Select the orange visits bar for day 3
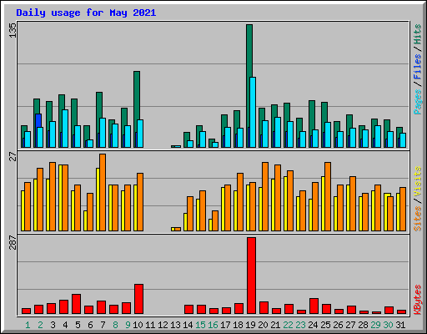This screenshot has width=427, height=334. click(53, 196)
